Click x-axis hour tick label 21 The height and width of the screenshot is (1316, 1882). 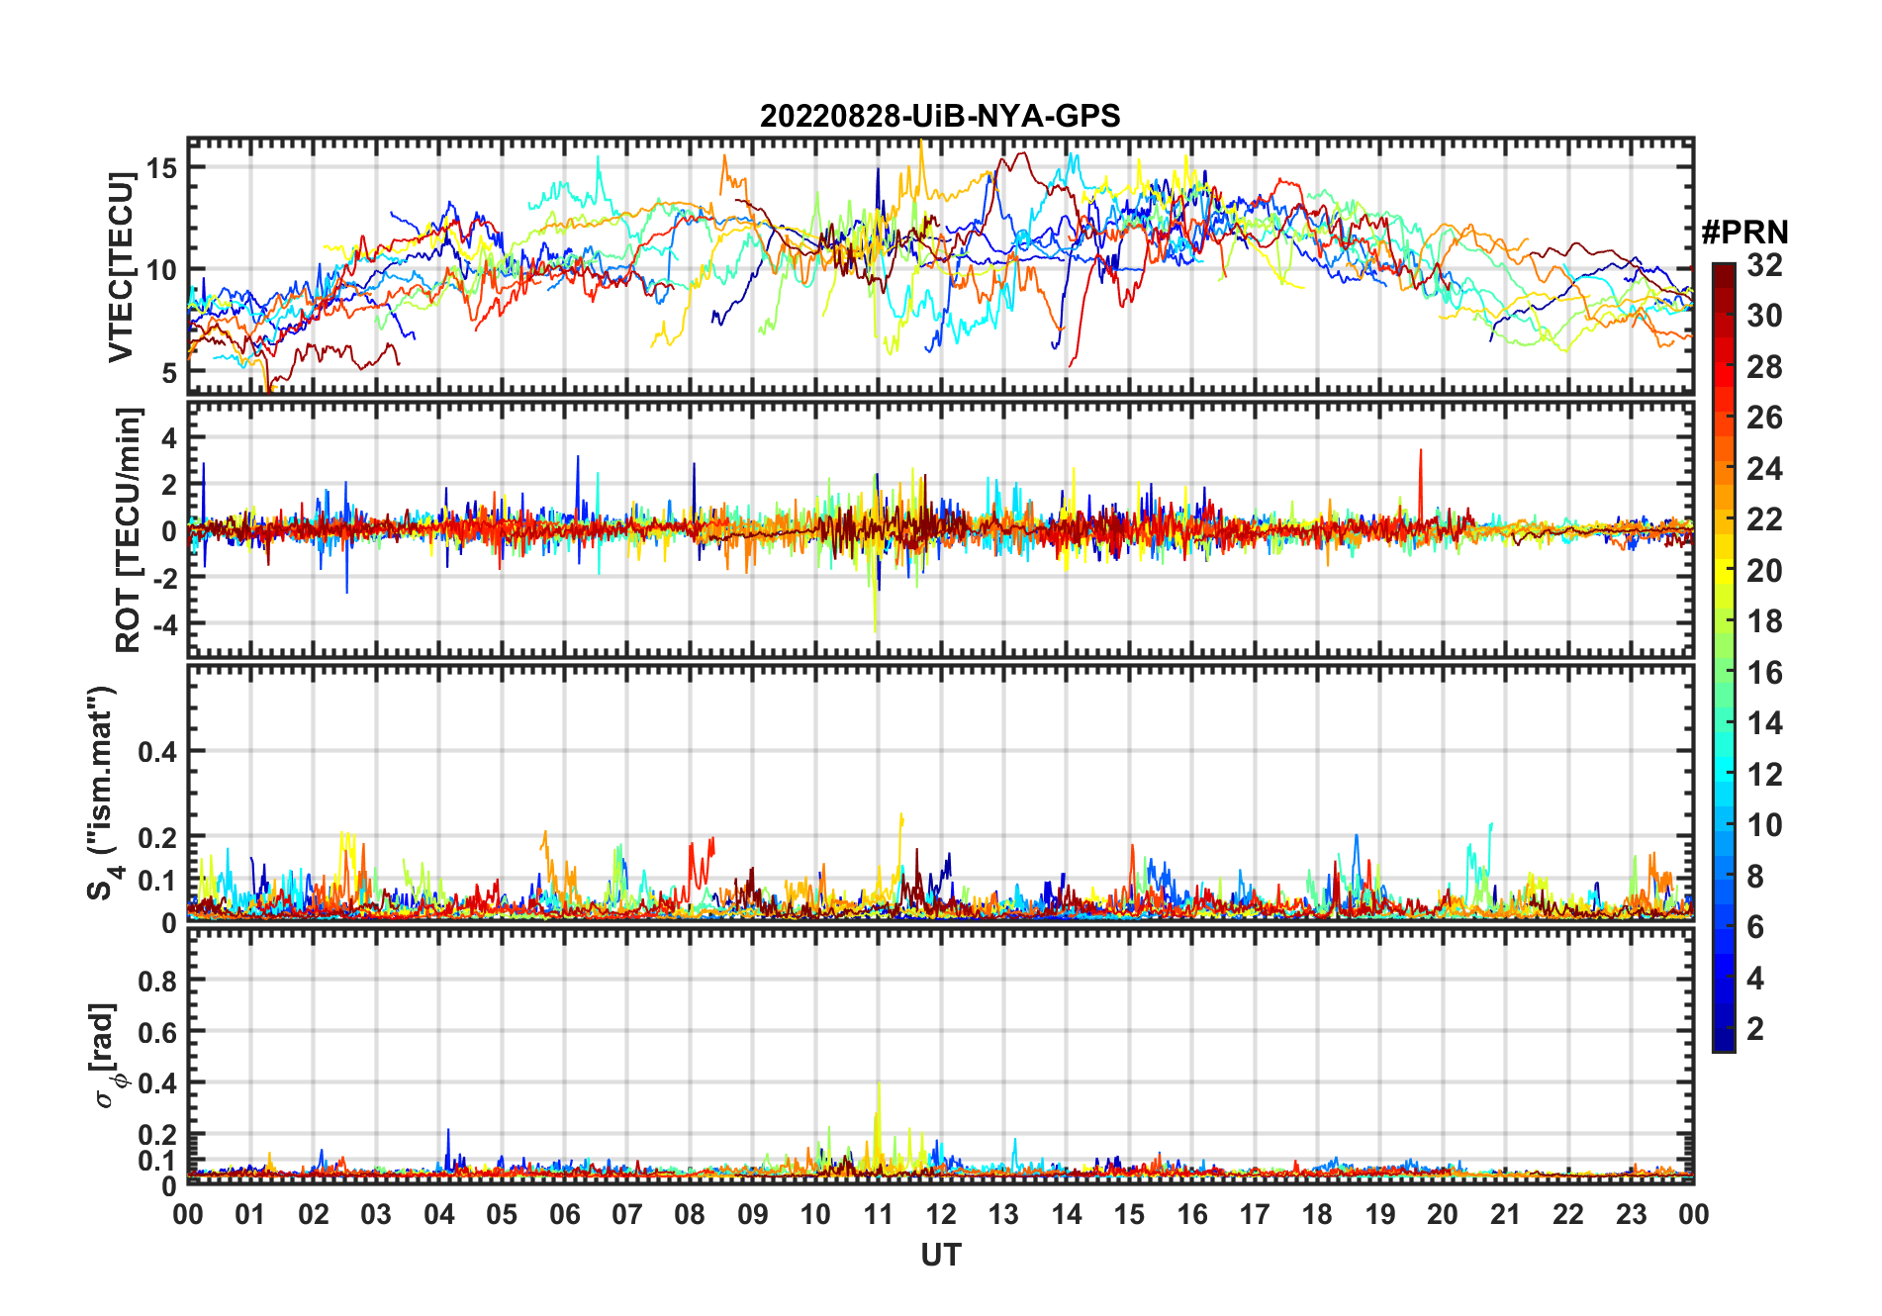[1505, 1214]
